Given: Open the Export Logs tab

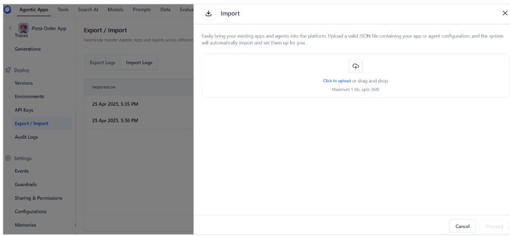Looking at the screenshot, I should tap(103, 62).
